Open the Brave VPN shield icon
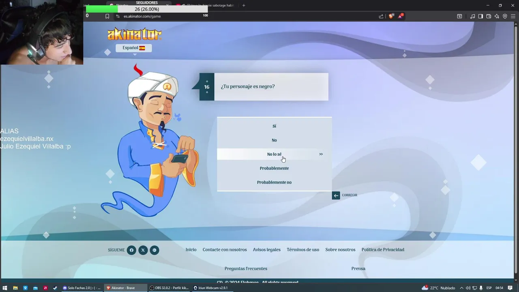 (505, 16)
